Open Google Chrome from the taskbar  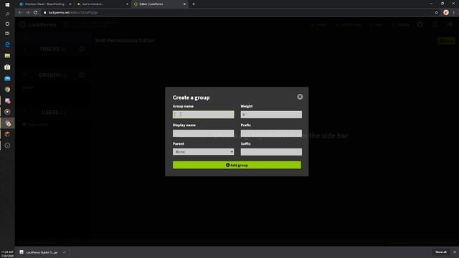coord(7,90)
